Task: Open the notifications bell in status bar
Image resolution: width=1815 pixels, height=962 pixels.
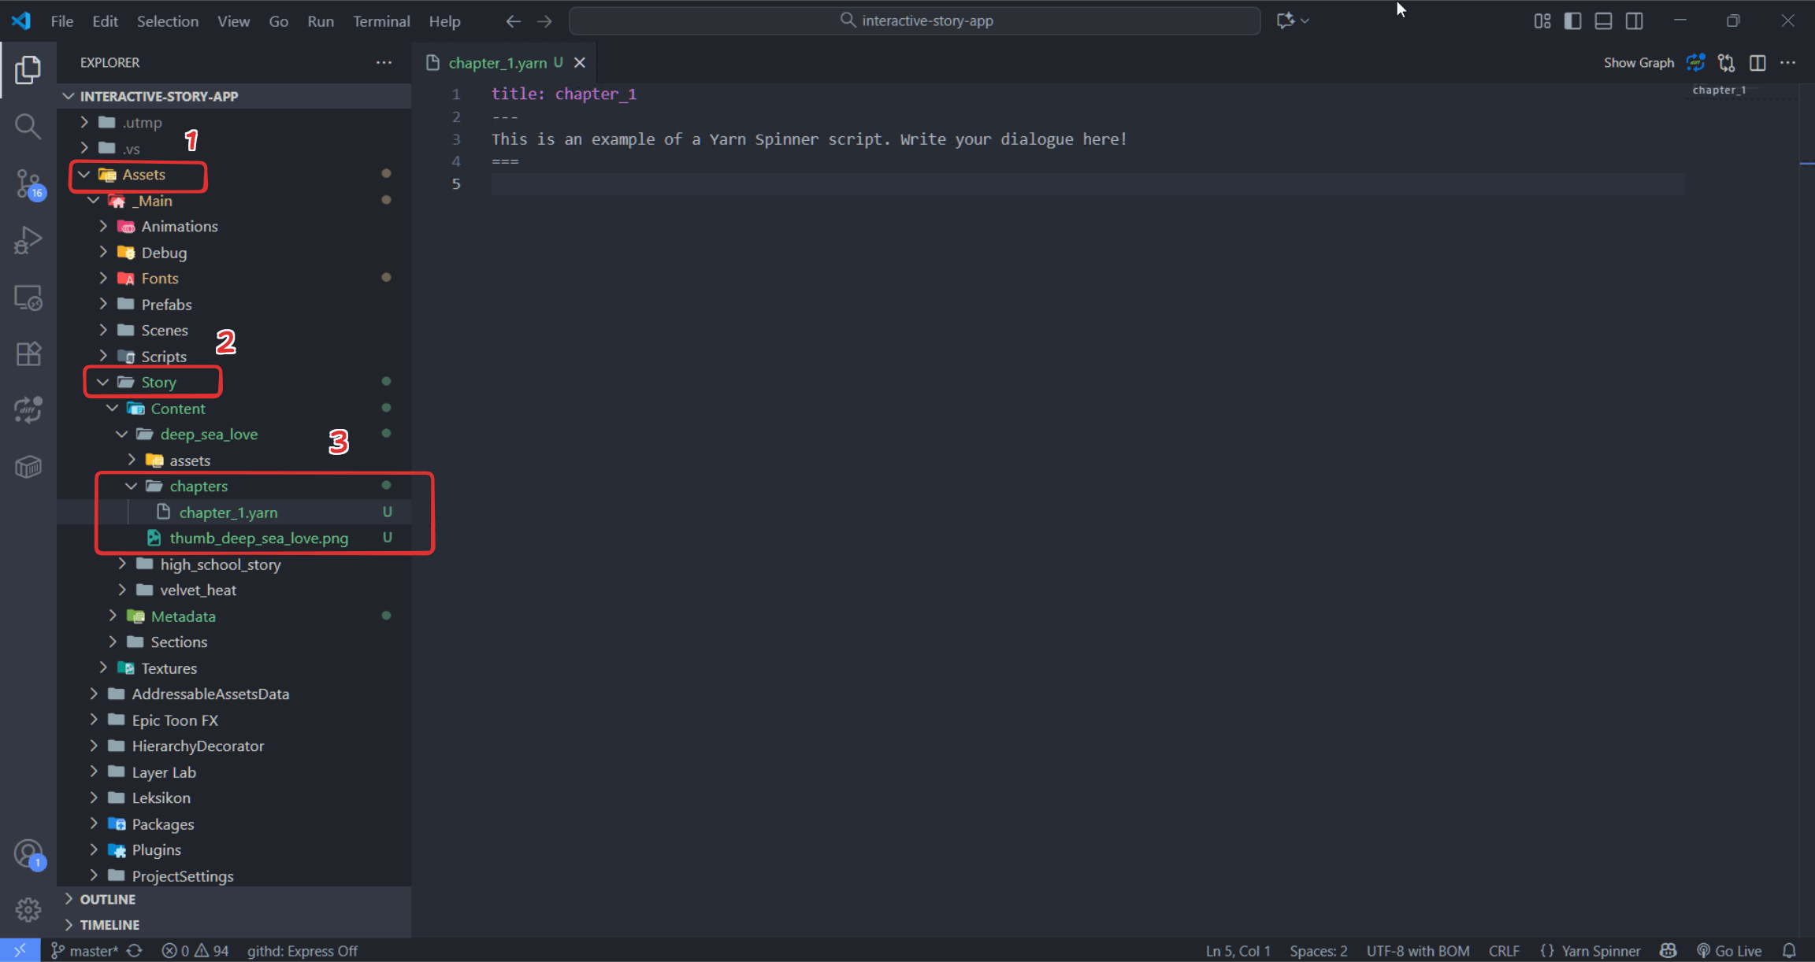Action: pos(1791,950)
